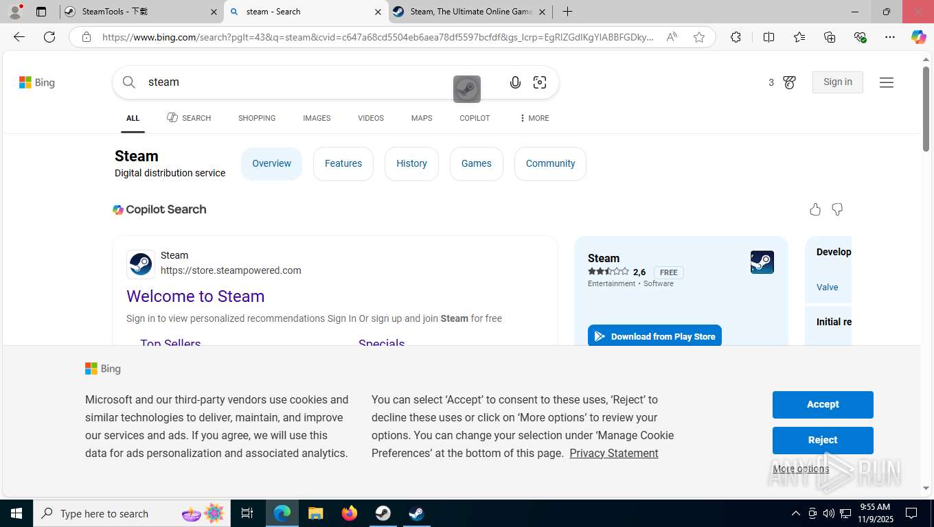
Task: Switch to the SteamTools tab
Action: coord(141,12)
